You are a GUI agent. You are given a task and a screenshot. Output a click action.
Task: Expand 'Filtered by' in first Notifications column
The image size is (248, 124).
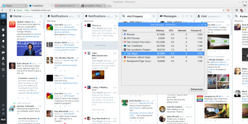coord(51,21)
